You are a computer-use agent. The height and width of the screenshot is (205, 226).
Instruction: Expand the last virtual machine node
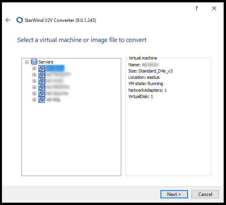[x=34, y=100]
